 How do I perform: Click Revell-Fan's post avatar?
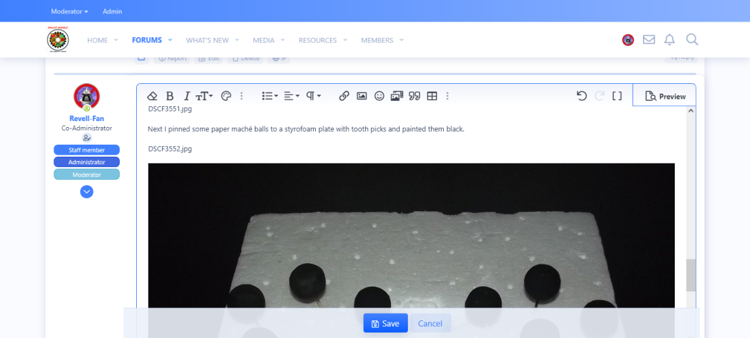[x=87, y=97]
